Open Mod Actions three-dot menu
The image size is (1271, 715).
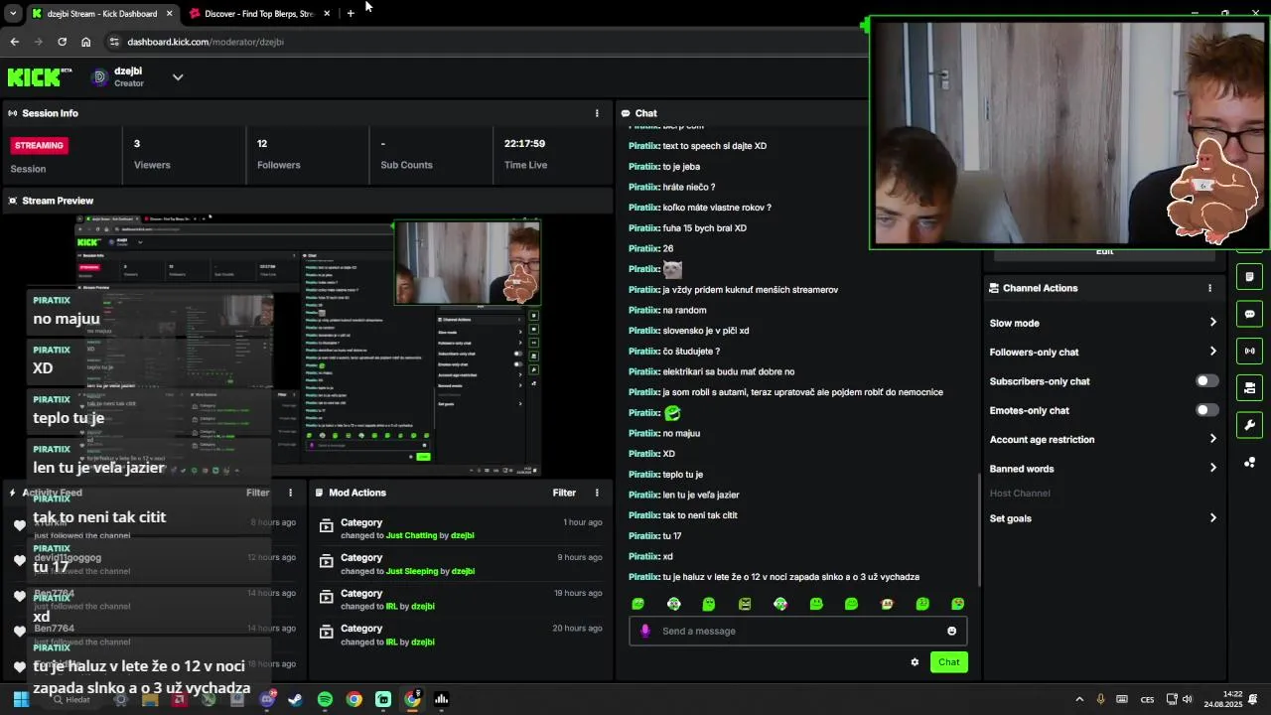(x=597, y=493)
